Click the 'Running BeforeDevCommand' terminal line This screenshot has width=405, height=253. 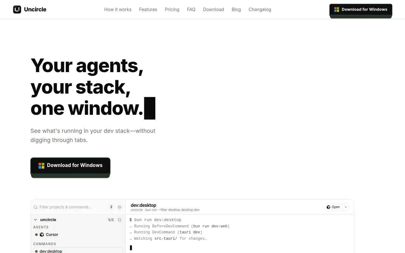click(x=179, y=226)
